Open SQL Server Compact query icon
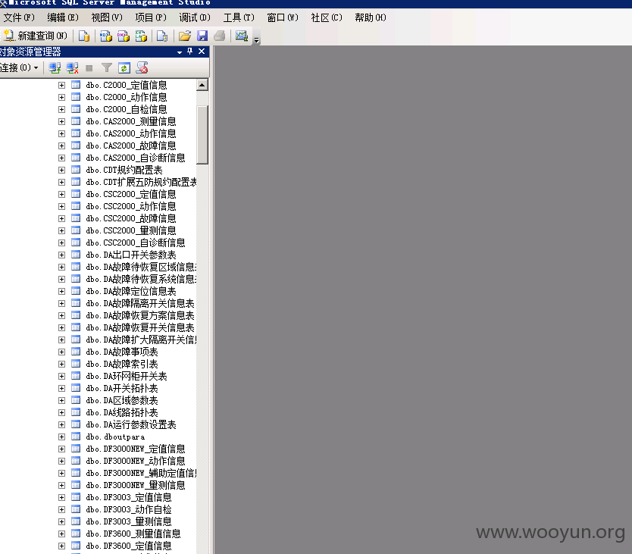The width and height of the screenshot is (632, 554). (162, 36)
